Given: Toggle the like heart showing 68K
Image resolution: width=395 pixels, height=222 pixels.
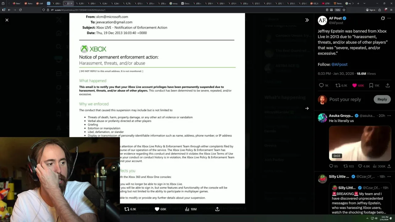Looking at the screenshot, I should pos(358,85).
